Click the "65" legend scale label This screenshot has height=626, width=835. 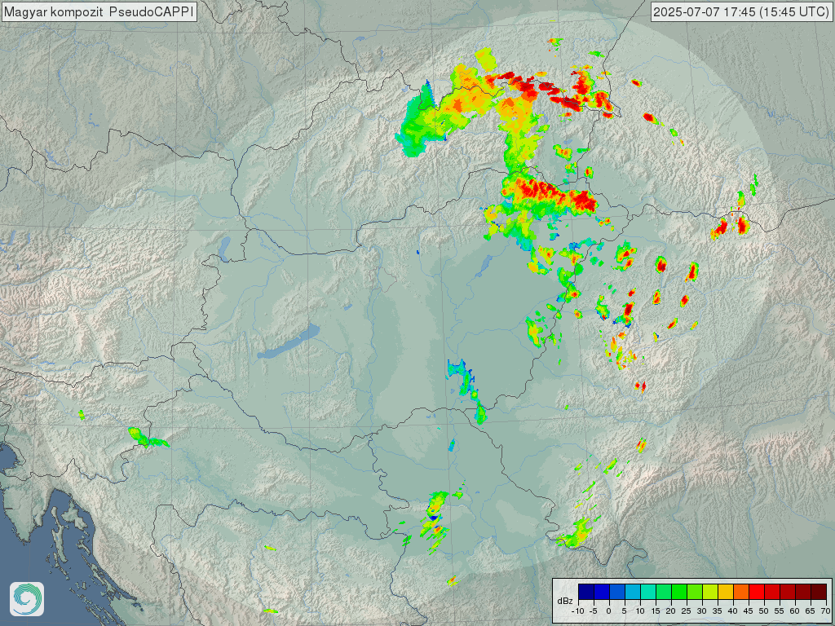click(x=810, y=611)
